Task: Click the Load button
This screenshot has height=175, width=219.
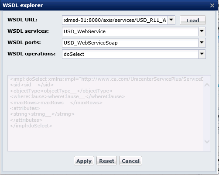Action: [193, 20]
